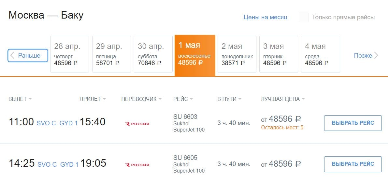Click the left chevron in the Раньше button
388x182 pixels.
pyautogui.click(x=12, y=55)
